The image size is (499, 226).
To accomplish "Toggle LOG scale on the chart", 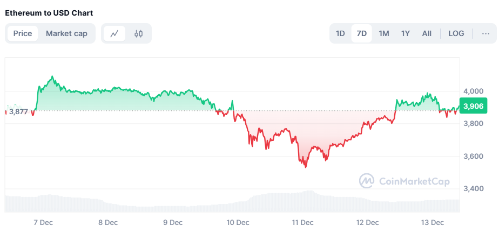I will [456, 33].
